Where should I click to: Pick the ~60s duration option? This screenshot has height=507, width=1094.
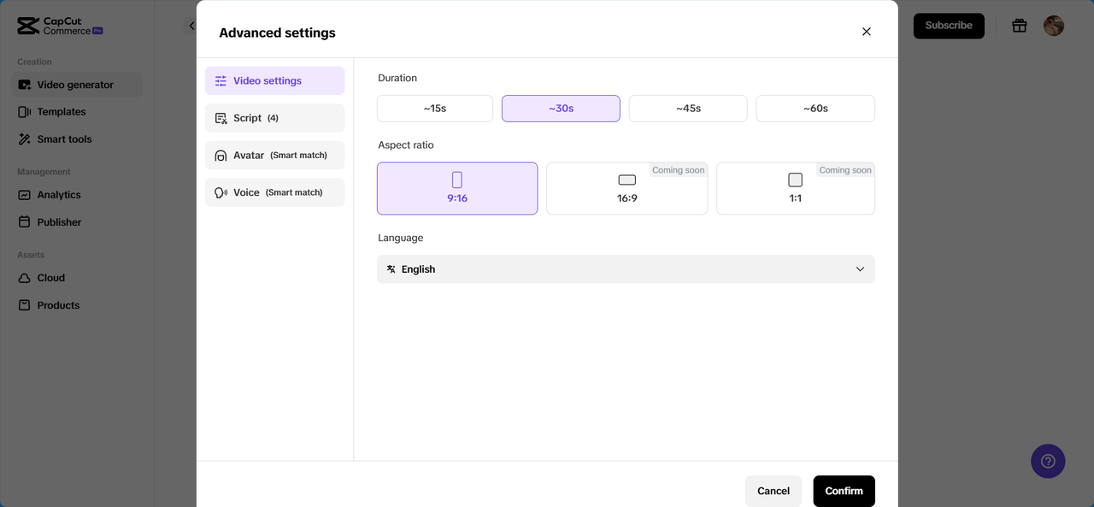[x=815, y=109]
